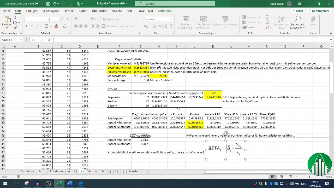
Task: Open the Windows Start menu
Action: pyautogui.click(x=5, y=184)
